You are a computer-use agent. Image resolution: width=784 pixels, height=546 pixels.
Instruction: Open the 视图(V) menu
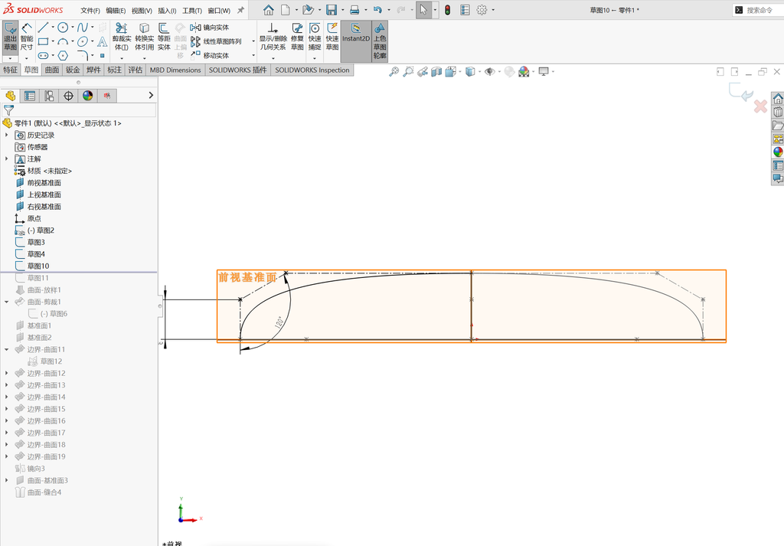point(142,10)
